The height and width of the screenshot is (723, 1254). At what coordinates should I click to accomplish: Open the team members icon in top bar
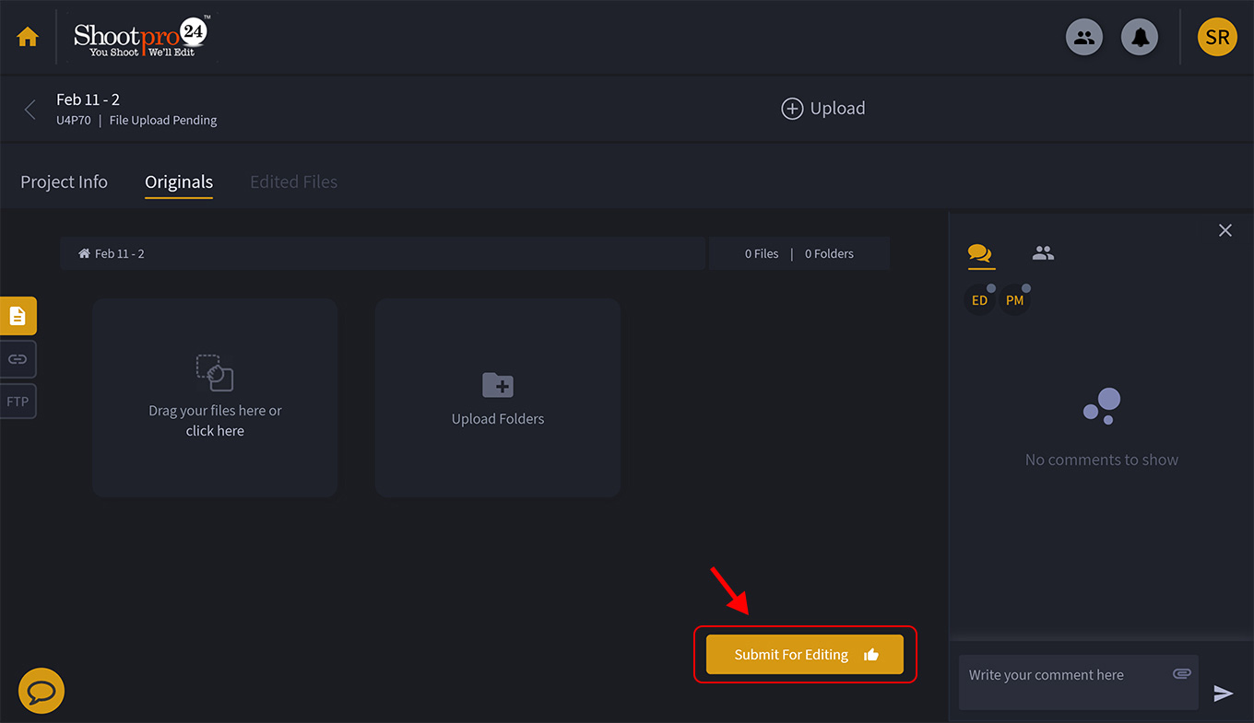pyautogui.click(x=1084, y=37)
